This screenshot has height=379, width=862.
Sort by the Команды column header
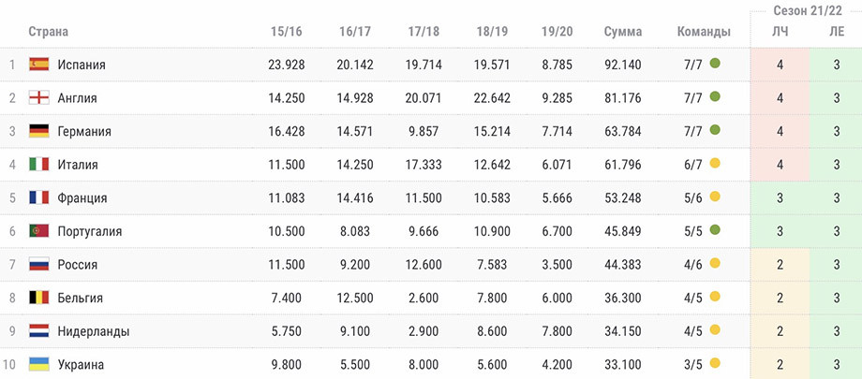[x=704, y=32]
